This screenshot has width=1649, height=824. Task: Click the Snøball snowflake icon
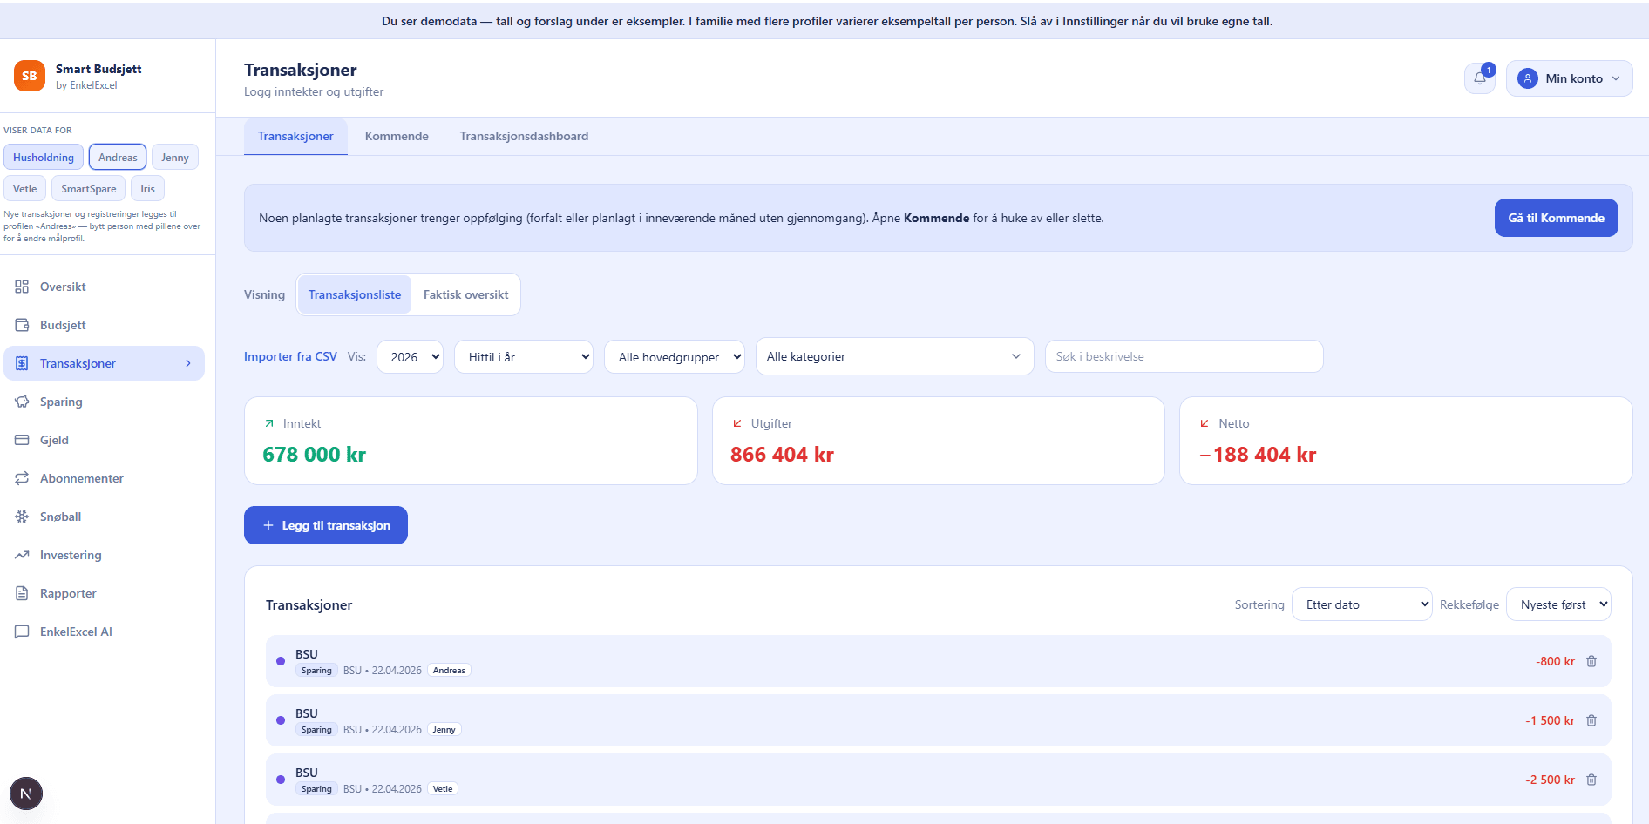tap(22, 517)
